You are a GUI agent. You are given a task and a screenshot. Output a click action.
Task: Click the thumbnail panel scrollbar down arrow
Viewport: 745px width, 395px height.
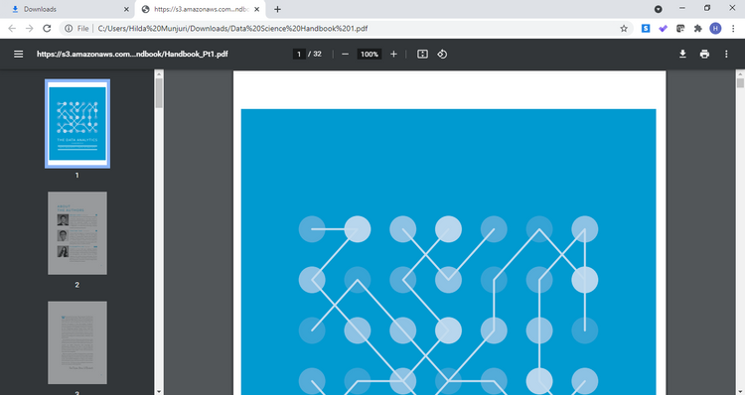pyautogui.click(x=159, y=391)
